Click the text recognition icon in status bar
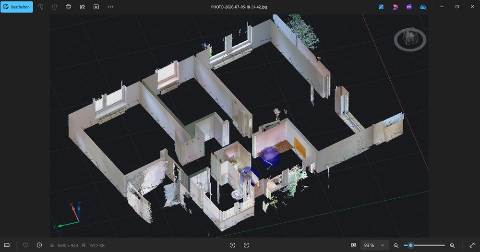Image resolution: width=480 pixels, height=252 pixels. (x=246, y=245)
